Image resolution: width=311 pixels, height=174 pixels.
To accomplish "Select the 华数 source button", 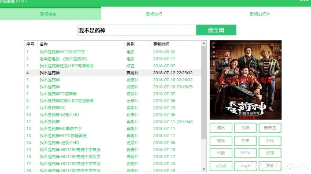I will pyautogui.click(x=221, y=153).
